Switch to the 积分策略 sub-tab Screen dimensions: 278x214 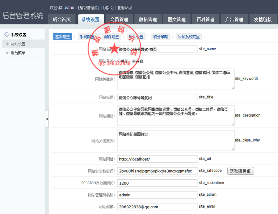pos(161,37)
